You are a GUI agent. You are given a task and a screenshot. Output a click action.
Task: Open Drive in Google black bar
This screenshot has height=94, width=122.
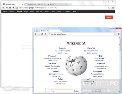click(59, 11)
